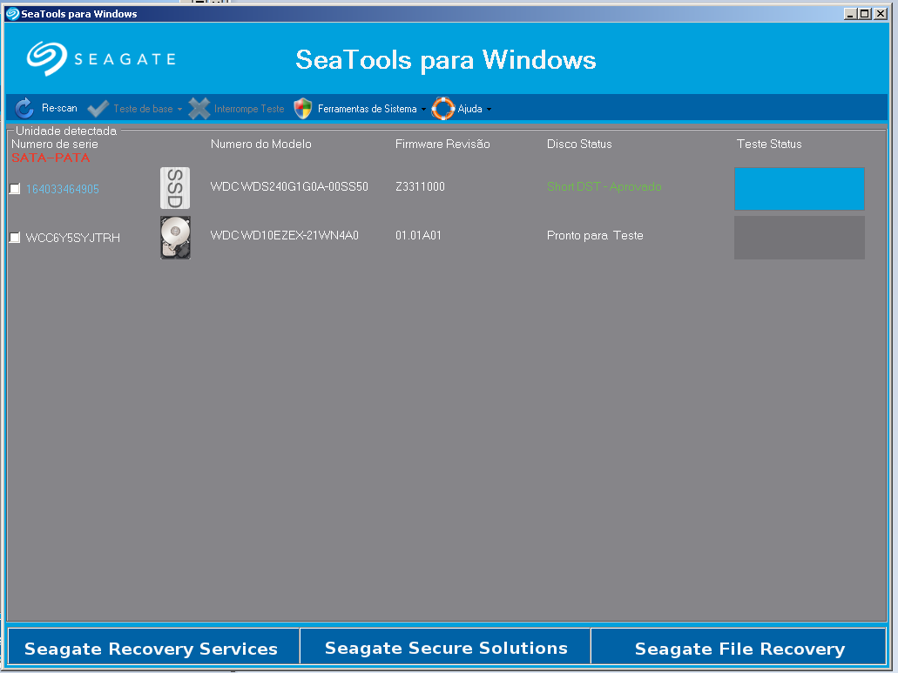Click serial number WCC6Y5SYJTRH

73,238
